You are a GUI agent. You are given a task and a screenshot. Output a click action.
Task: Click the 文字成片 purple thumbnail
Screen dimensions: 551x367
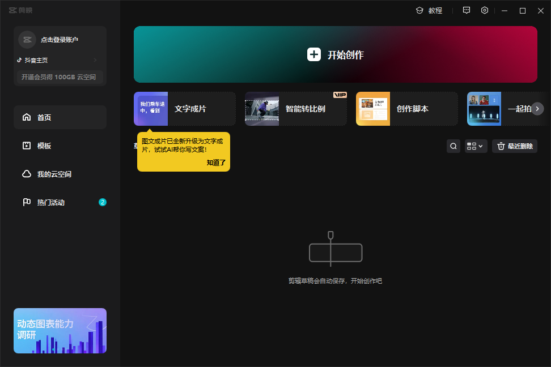[151, 109]
